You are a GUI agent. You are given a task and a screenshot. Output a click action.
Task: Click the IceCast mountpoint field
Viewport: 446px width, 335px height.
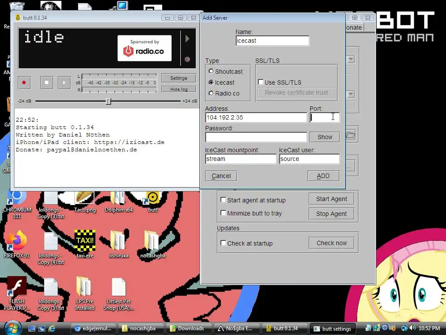coord(240,159)
